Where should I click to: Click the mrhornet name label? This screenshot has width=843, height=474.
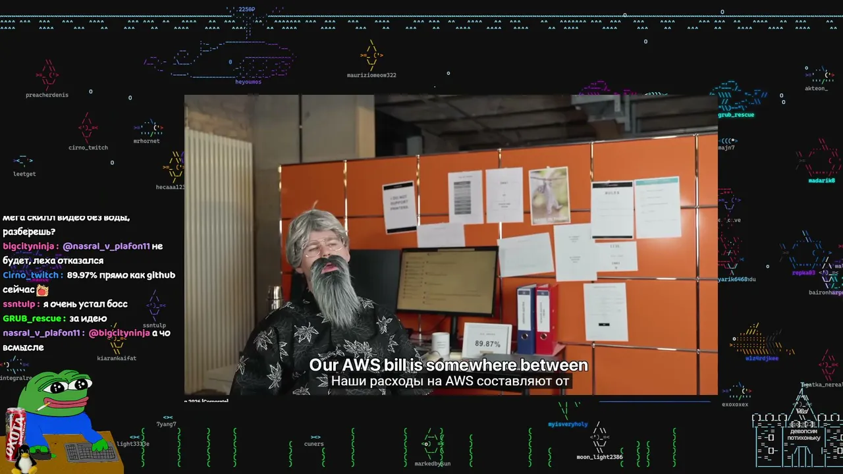tap(146, 141)
